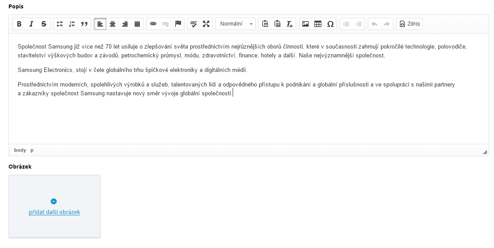Click the blue plus add-image icon

(x=53, y=201)
